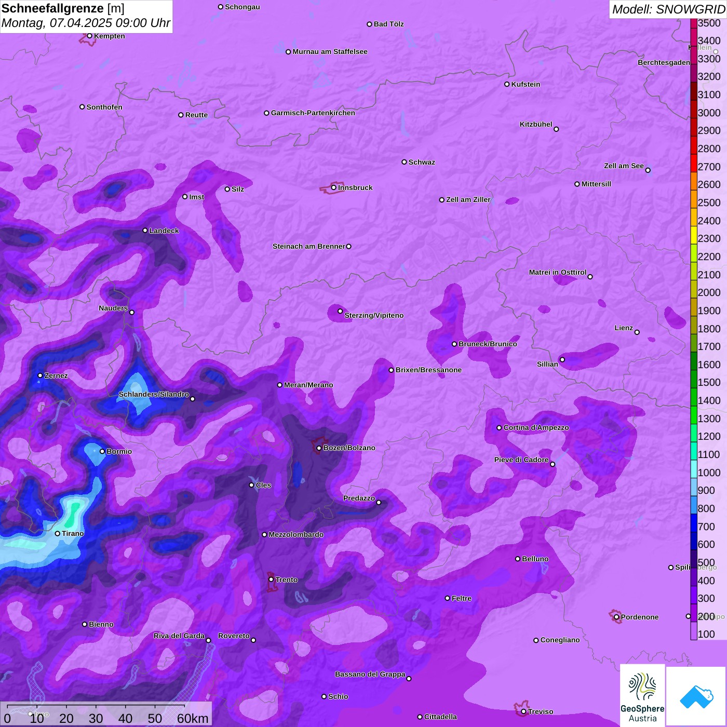
Task: Select the Bassano del Grappa label
Action: pyautogui.click(x=370, y=674)
